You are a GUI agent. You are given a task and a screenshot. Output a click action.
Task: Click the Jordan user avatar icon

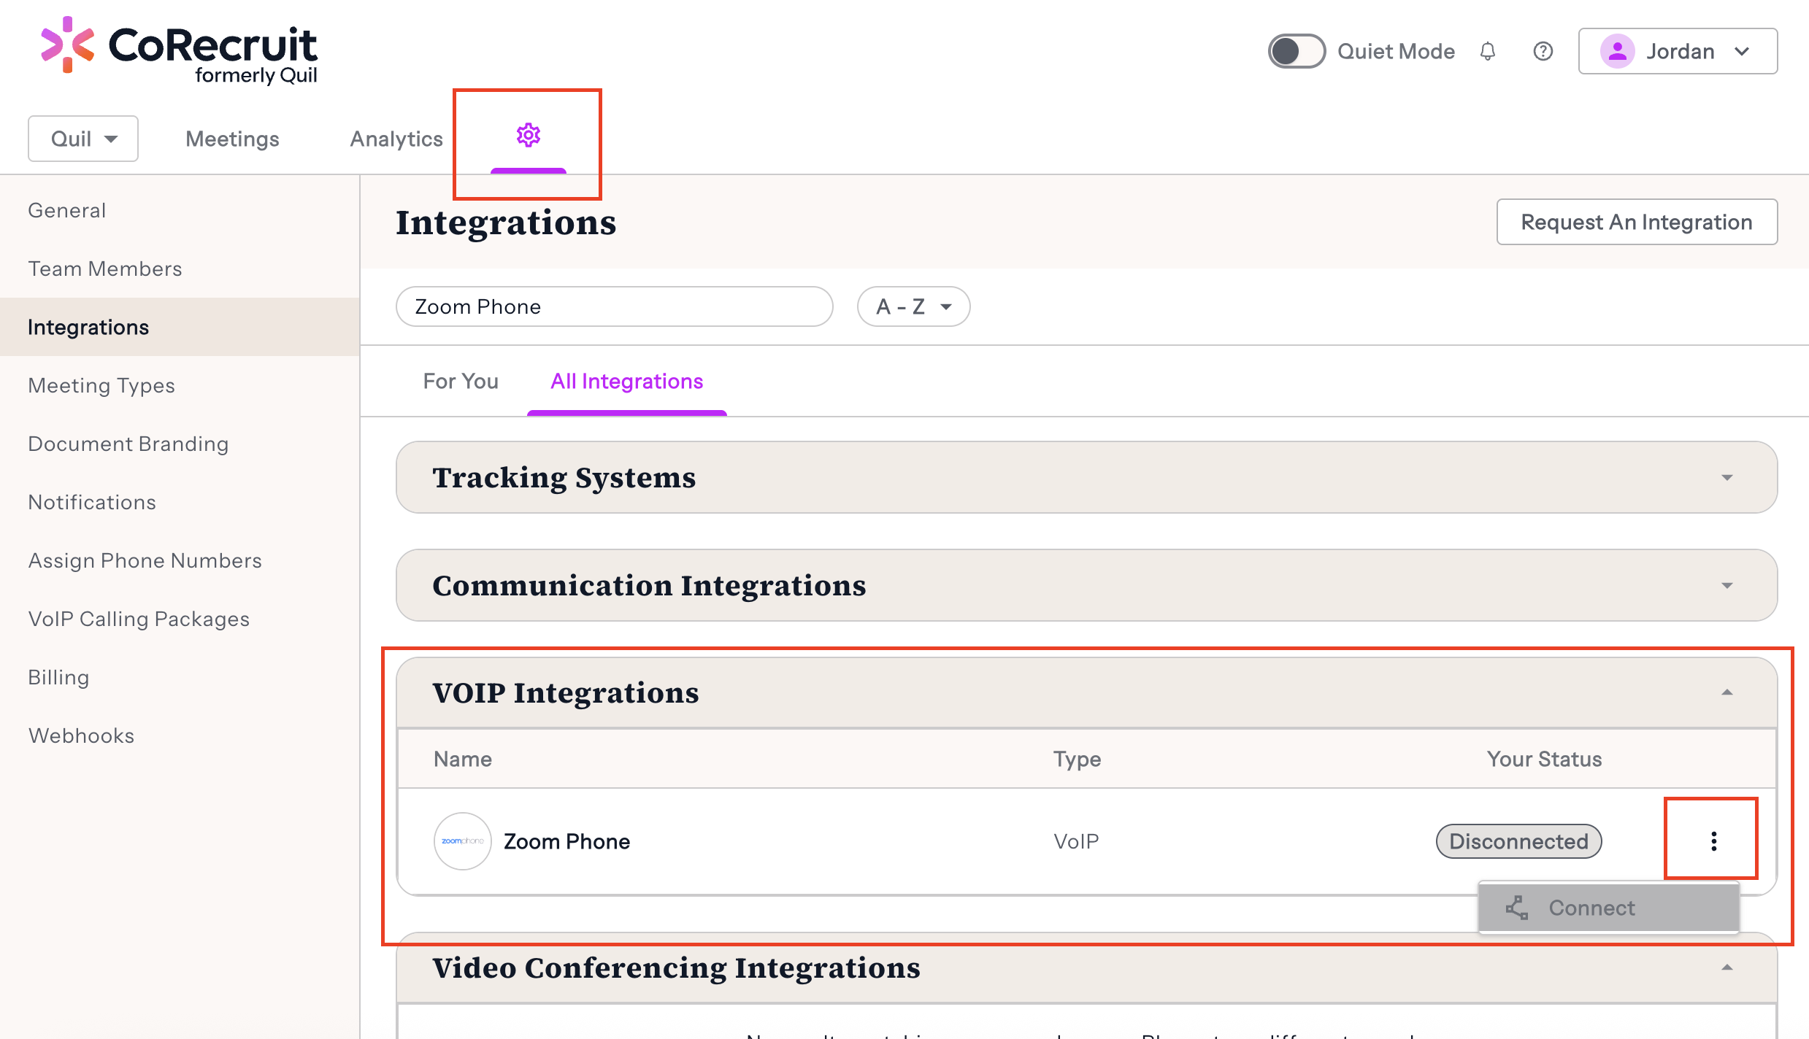tap(1617, 52)
